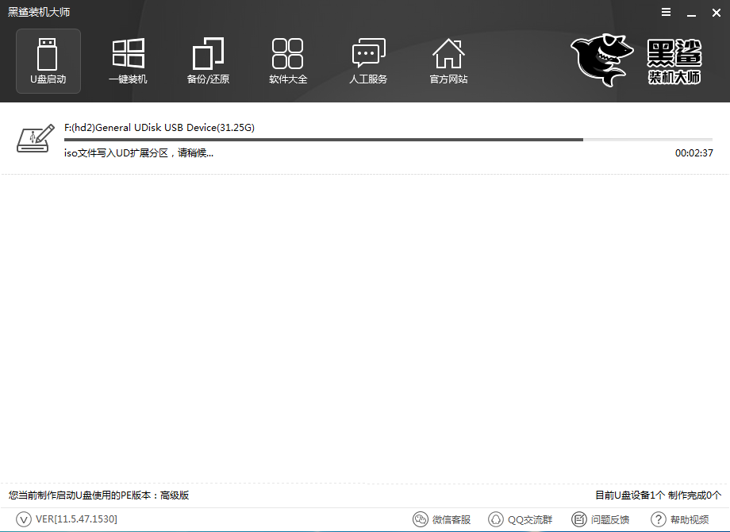
Task: Open the U盘启动 USB boot tab
Action: pos(48,60)
